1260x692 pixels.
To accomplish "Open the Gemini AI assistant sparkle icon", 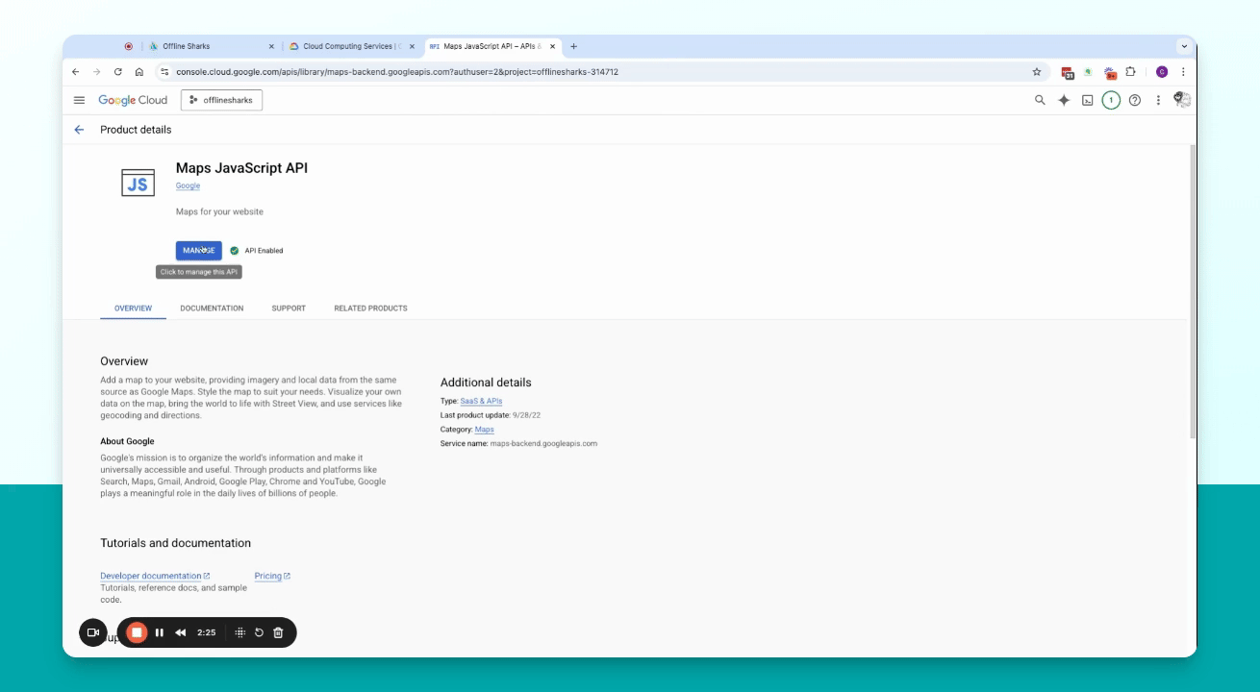I will click(1064, 100).
